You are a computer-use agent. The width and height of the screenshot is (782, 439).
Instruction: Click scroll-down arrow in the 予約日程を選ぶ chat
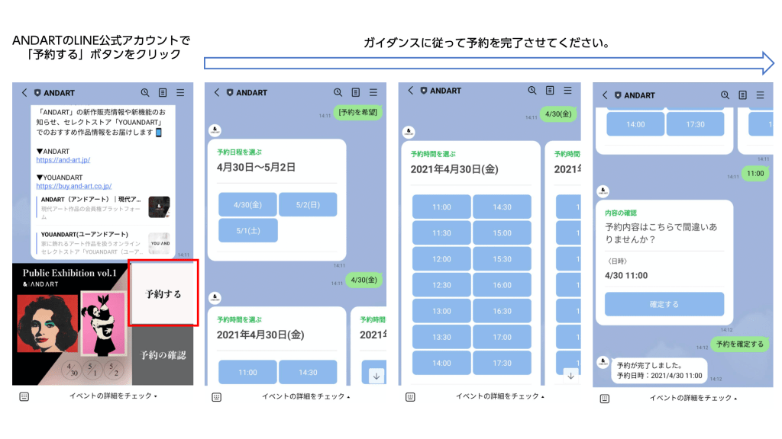[x=376, y=375]
